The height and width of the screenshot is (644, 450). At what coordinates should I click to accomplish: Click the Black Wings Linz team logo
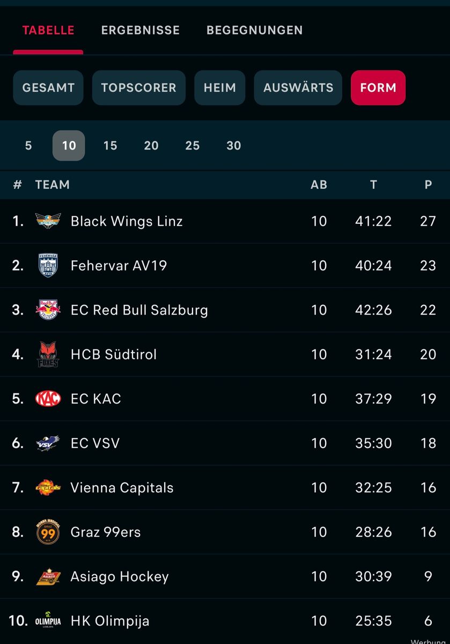48,221
